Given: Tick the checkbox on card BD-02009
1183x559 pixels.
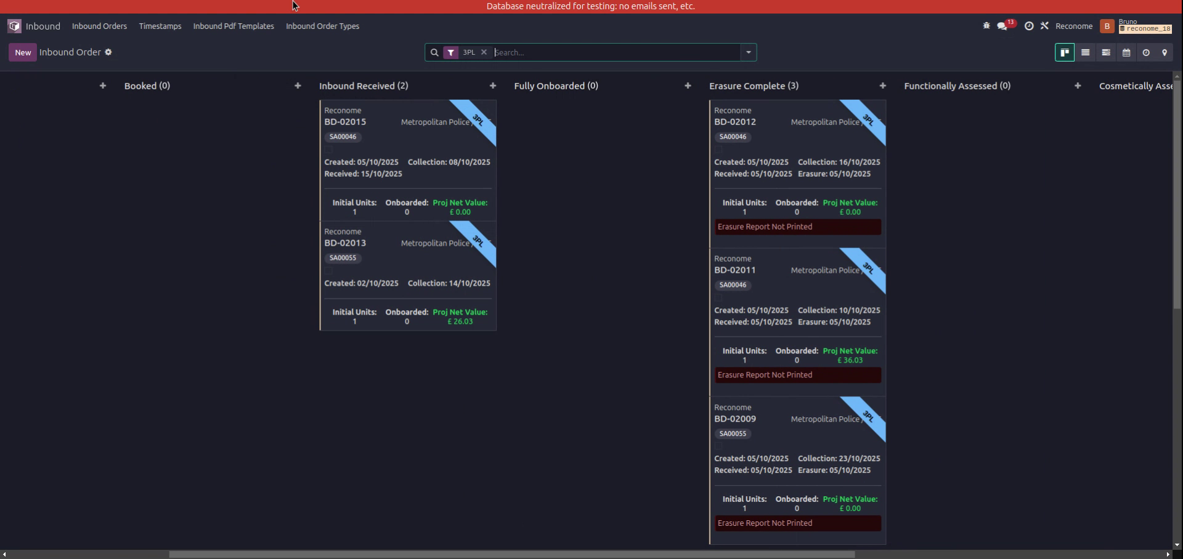Looking at the screenshot, I should 718,446.
